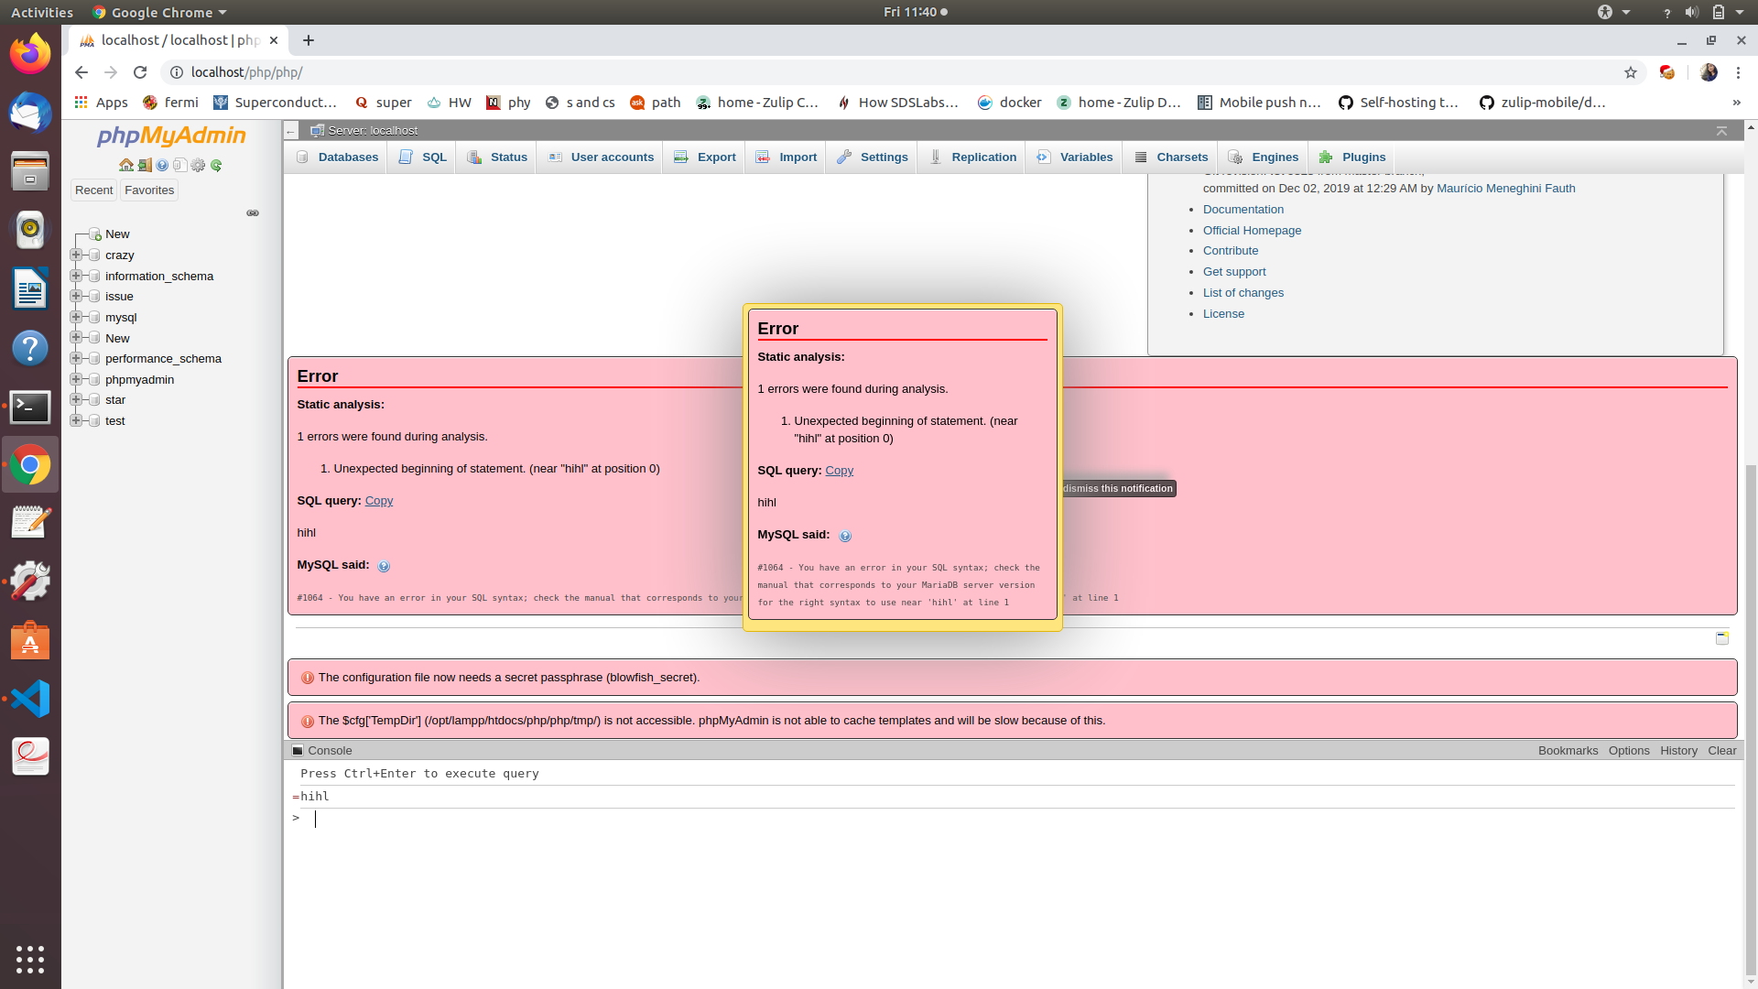Viewport: 1758px width, 989px height.
Task: Select the Favorites tab in navigation
Action: coord(149,190)
